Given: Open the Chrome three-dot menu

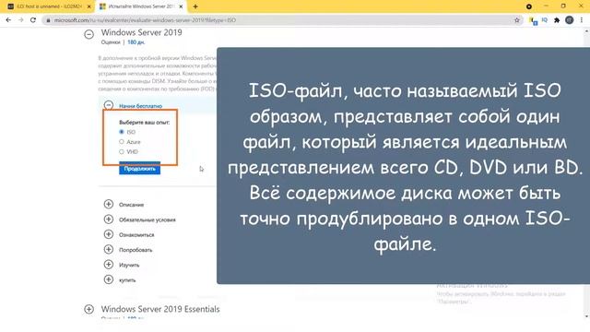Looking at the screenshot, I should pos(582,20).
